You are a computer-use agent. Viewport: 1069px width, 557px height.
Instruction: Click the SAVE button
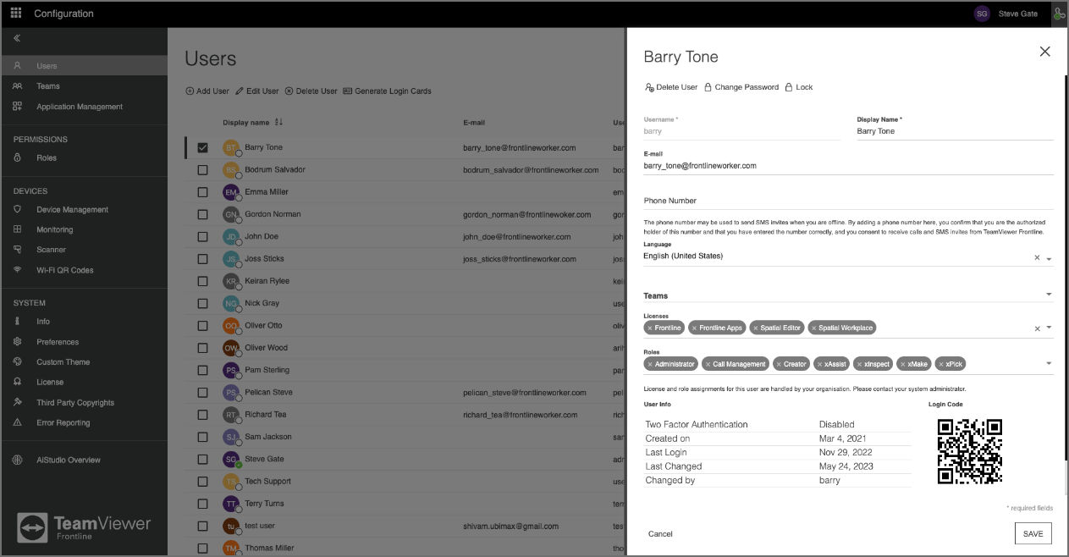coord(1033,533)
